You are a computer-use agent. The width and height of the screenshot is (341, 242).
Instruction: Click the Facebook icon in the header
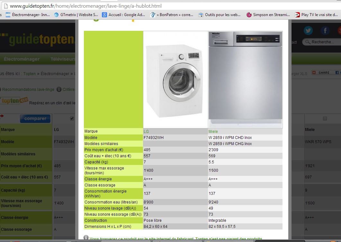pos(325,30)
